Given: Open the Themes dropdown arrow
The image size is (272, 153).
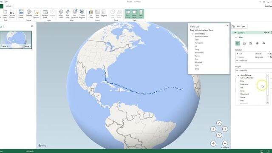Looking at the screenshot, I should (x=29, y=17).
